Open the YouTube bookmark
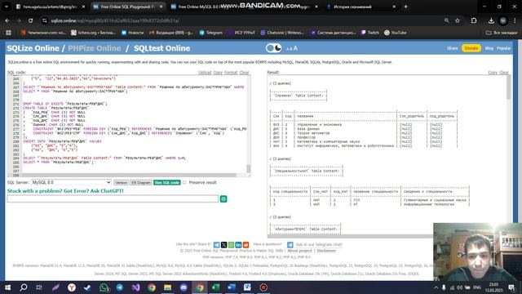Screen dimensions: 522x294 [x=396, y=33]
